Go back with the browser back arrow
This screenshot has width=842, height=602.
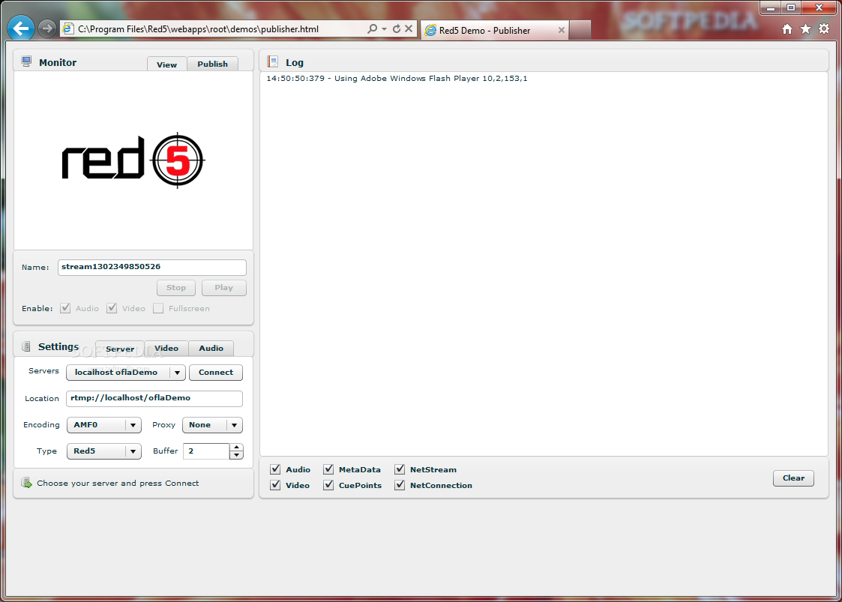[21, 28]
